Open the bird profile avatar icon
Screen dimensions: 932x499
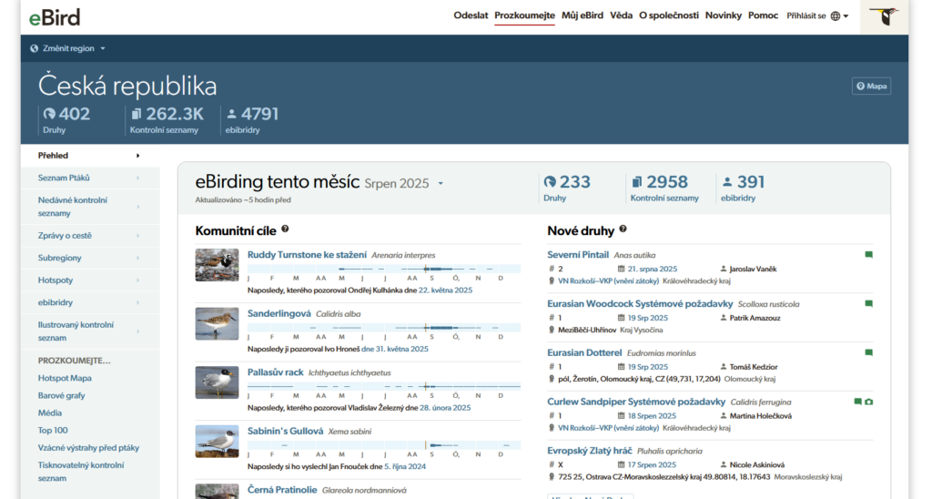(883, 16)
